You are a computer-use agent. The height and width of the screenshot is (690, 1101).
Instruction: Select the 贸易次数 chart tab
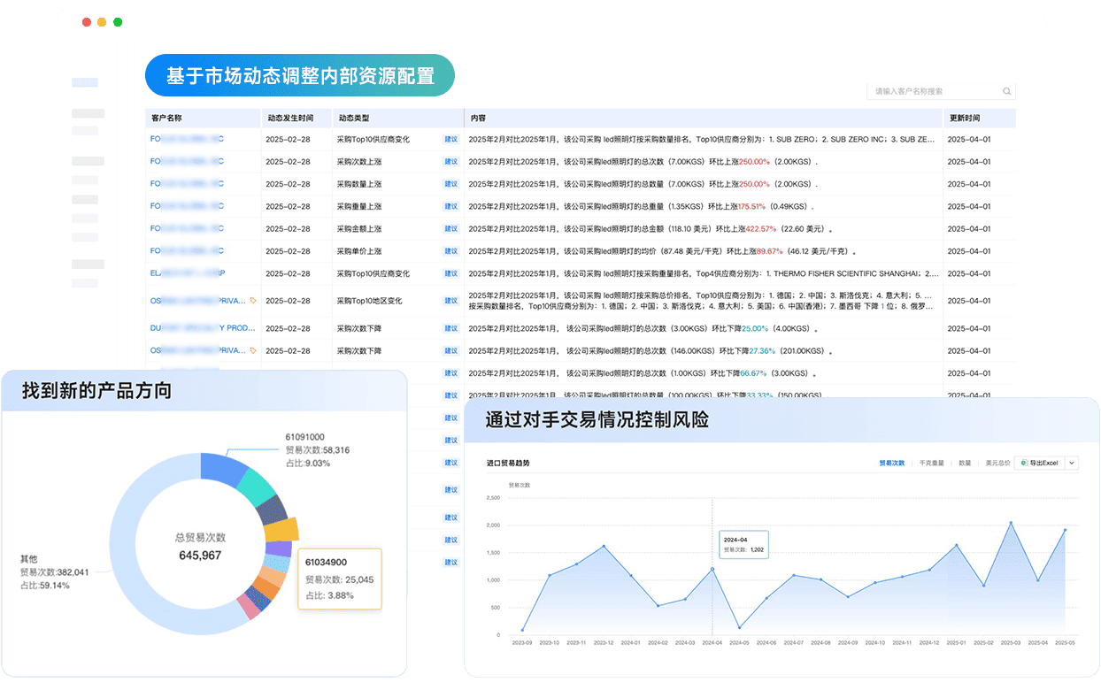[891, 463]
